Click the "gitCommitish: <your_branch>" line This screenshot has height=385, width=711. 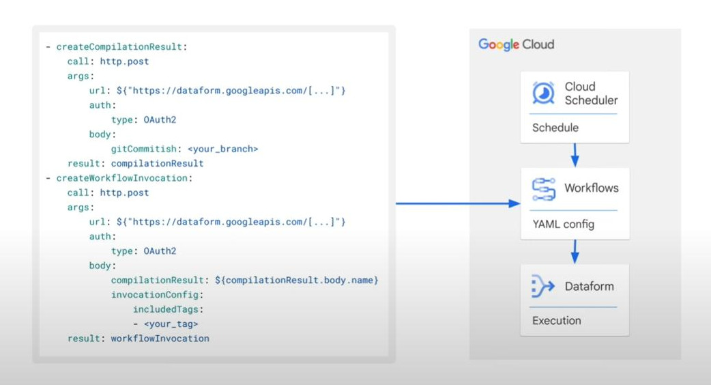[184, 149]
